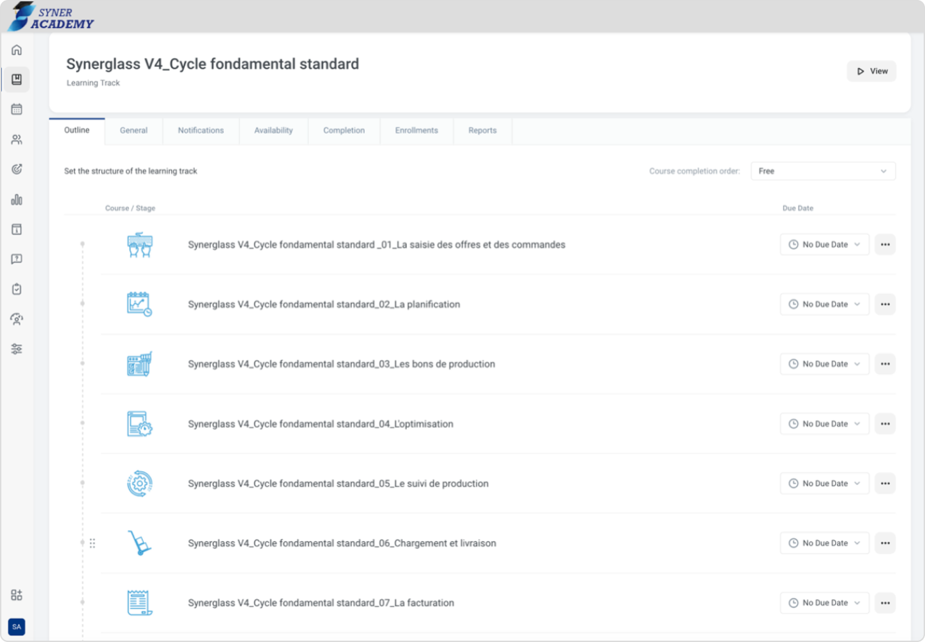Screen dimensions: 925x642
Task: Click the View button
Action: click(871, 71)
